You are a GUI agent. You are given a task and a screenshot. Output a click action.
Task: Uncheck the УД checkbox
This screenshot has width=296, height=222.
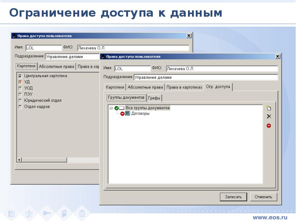[20, 82]
